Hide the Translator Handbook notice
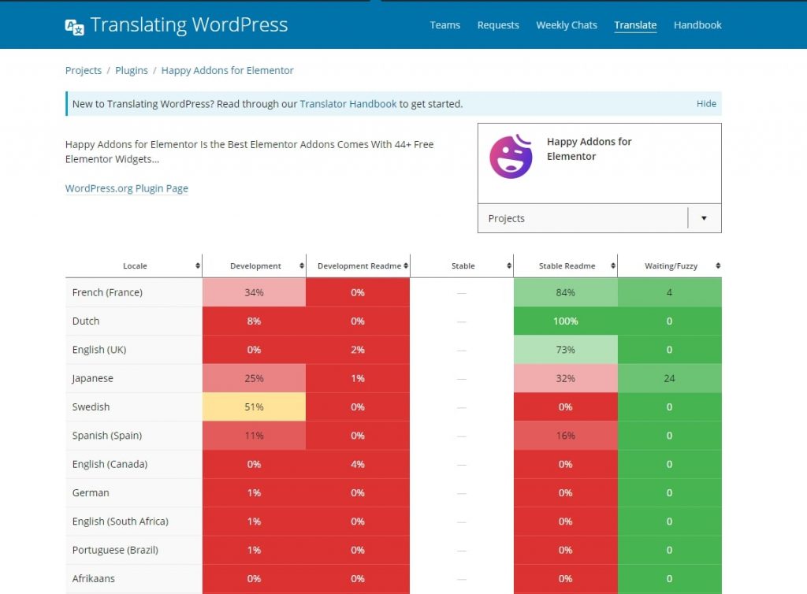Viewport: 807px width, 594px height. 706,103
